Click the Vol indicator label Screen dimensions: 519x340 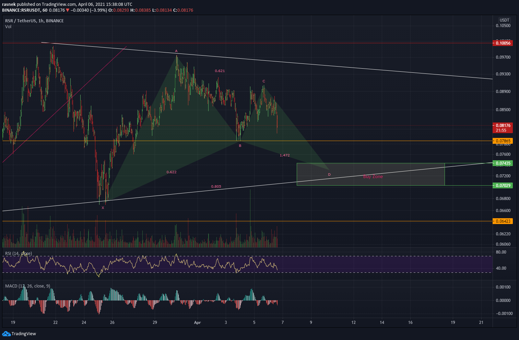tap(8, 26)
